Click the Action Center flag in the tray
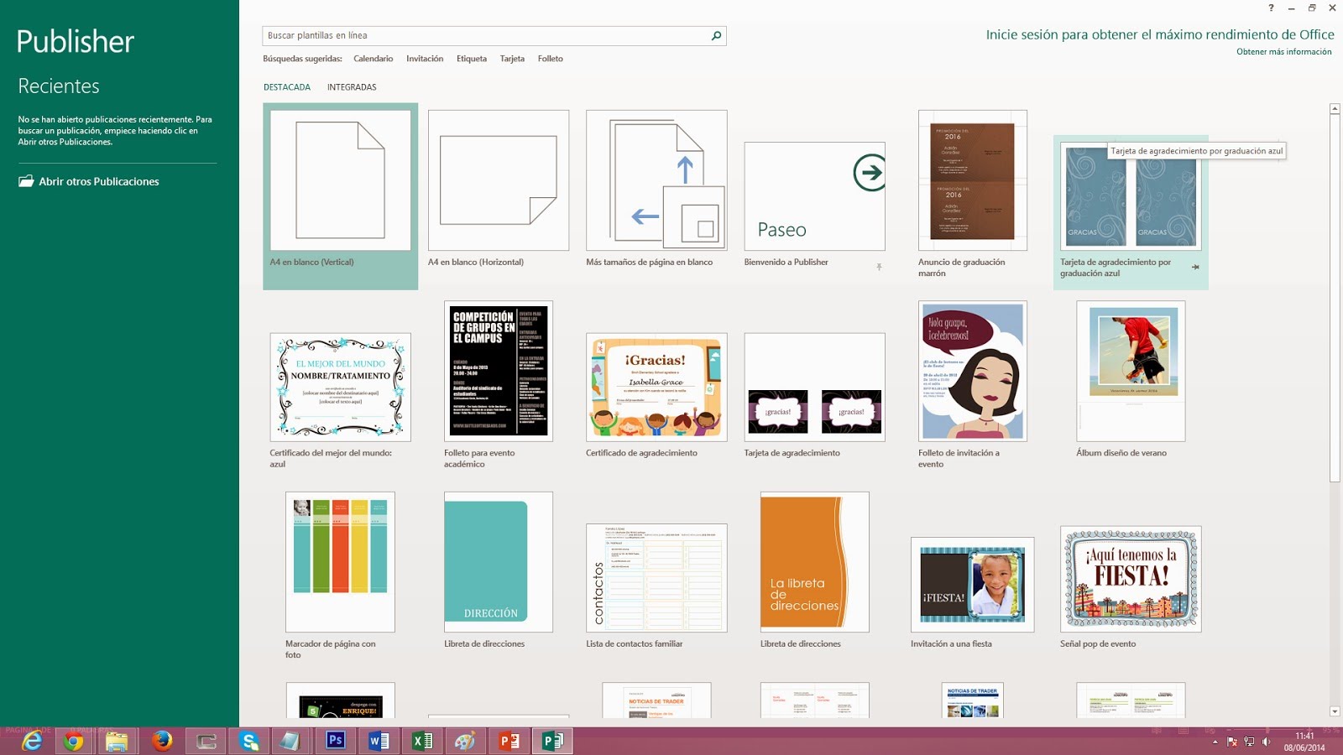Viewport: 1343px width, 755px height. pos(1231,741)
